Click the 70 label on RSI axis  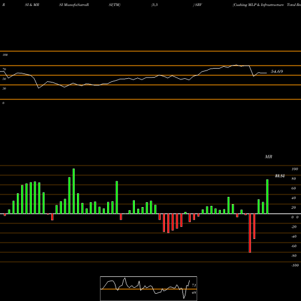click(4, 69)
